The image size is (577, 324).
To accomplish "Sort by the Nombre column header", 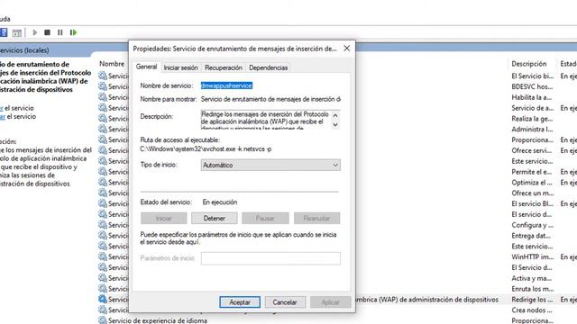I will point(112,64).
